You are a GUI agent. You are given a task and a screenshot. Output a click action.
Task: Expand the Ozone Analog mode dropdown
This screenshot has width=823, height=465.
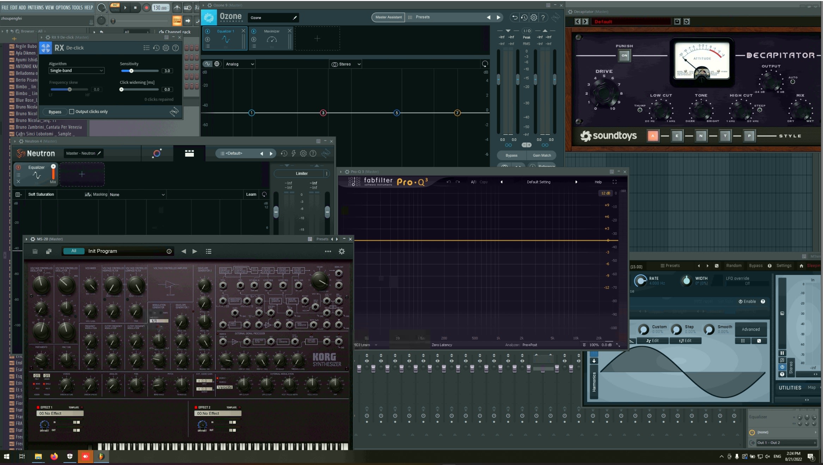[x=240, y=64]
